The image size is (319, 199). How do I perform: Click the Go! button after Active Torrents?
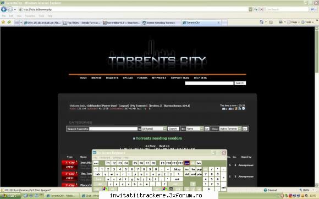click(x=245, y=129)
